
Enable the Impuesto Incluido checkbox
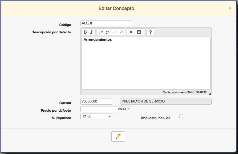[181, 116]
